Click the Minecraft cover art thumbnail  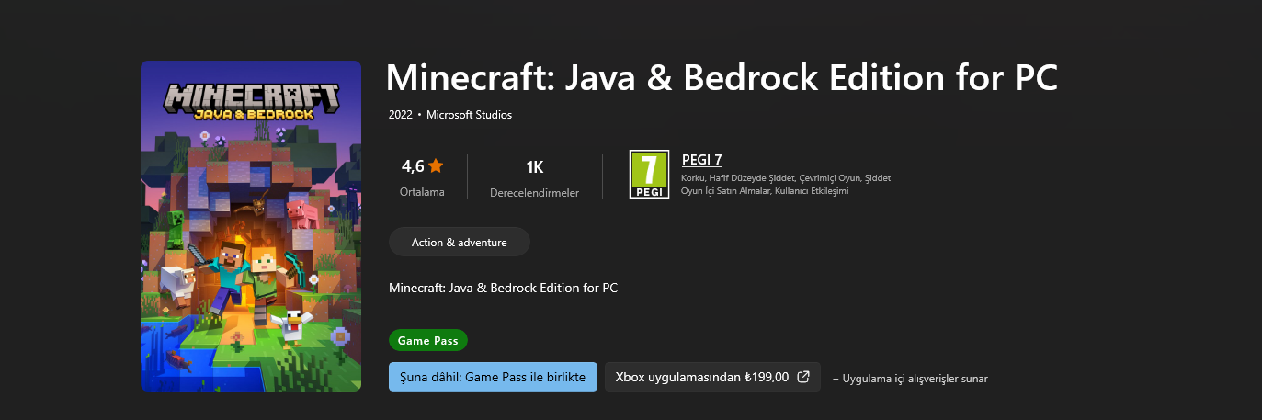pos(250,226)
